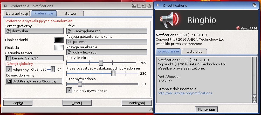Click the RINGHIO ARexx port text
Screen dimensions: 261x115
point(165,81)
